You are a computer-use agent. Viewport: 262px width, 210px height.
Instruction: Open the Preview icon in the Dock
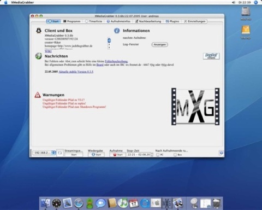(178, 203)
